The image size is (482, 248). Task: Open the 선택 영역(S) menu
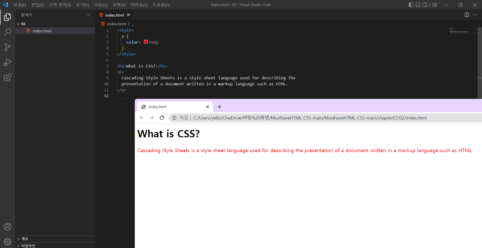[60, 5]
